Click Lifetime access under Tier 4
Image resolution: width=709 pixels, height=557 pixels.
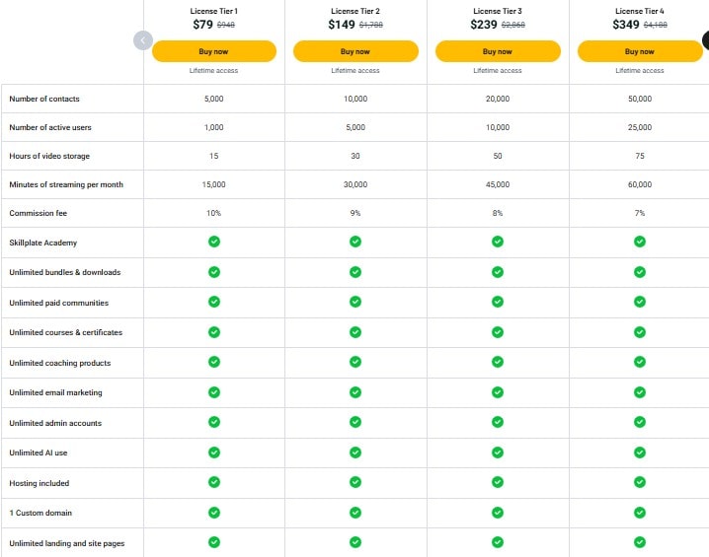pyautogui.click(x=640, y=70)
